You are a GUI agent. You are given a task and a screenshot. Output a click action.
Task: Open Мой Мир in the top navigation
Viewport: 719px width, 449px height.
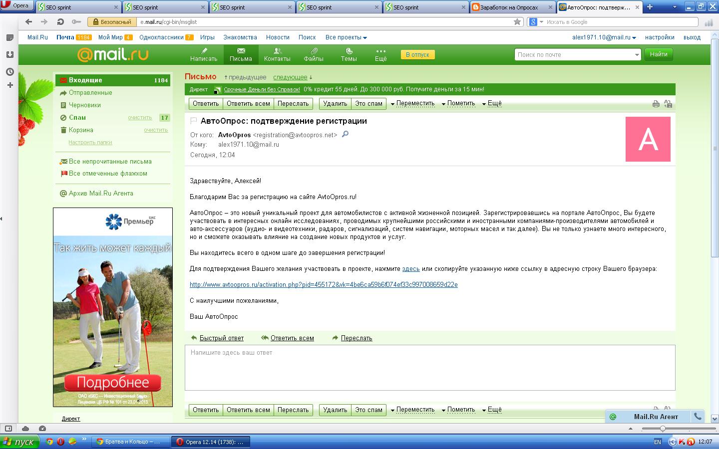(115, 37)
